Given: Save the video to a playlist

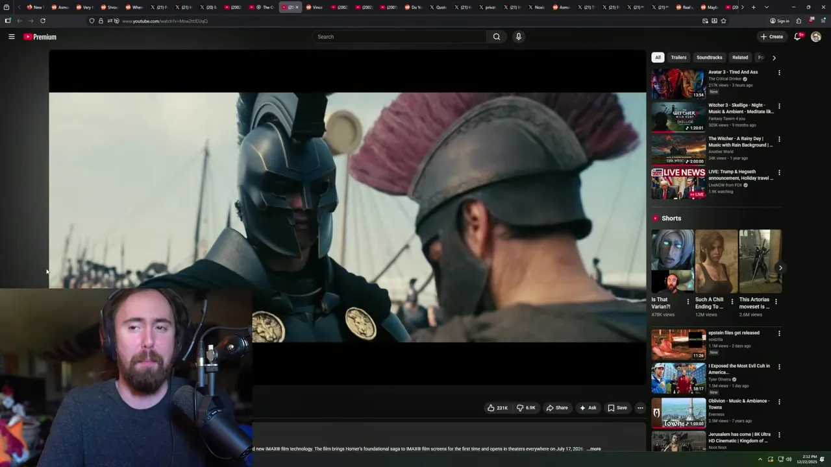Looking at the screenshot, I should (617, 408).
